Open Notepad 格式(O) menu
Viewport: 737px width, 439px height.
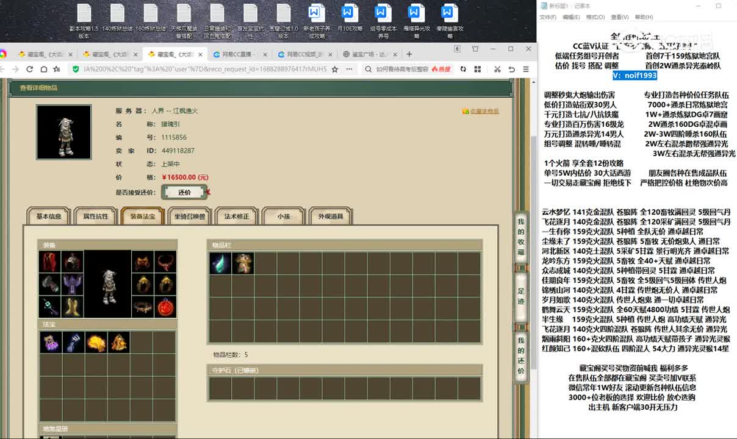coord(595,17)
